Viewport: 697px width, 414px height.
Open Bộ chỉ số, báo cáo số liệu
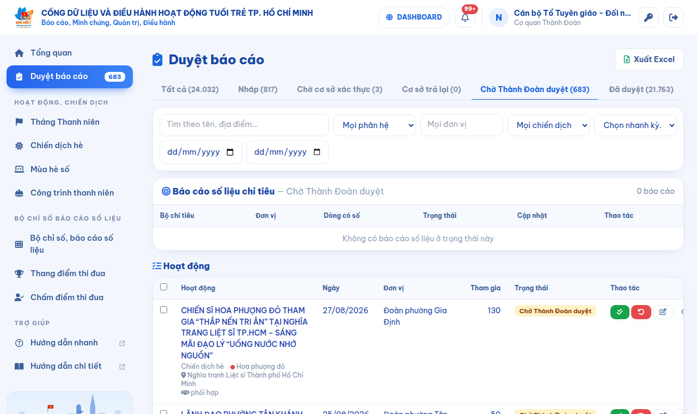coord(70,244)
